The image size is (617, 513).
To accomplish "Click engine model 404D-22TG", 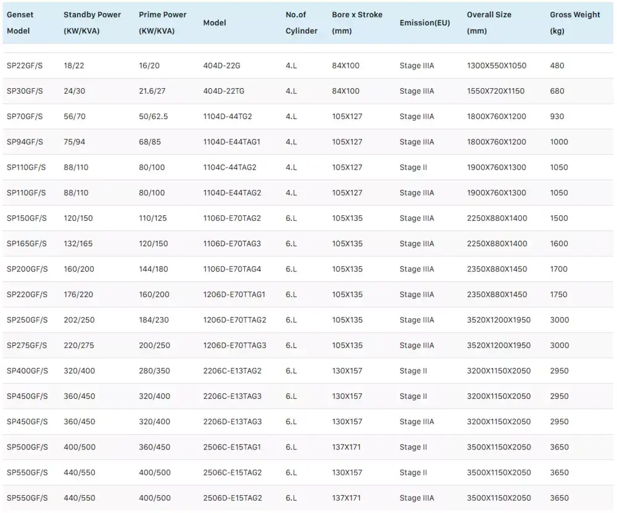I will (x=223, y=91).
